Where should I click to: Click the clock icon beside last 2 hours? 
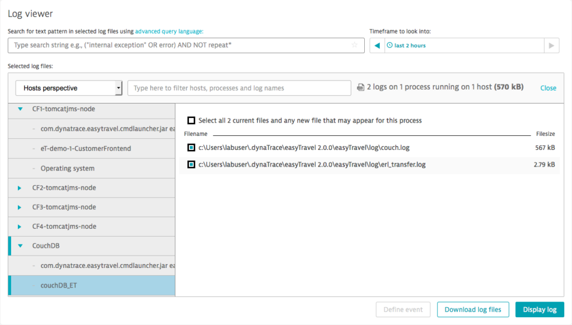[389, 45]
